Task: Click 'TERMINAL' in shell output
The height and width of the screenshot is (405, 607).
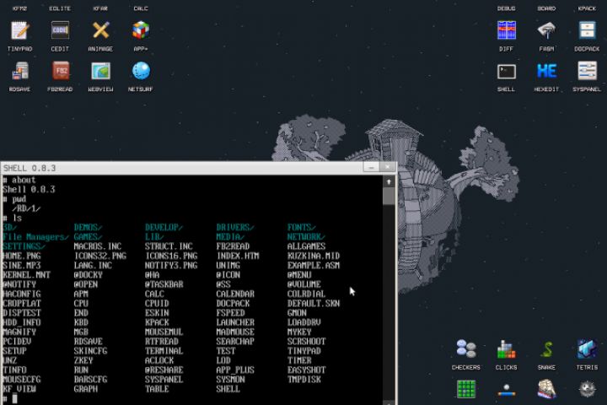Action: (164, 351)
